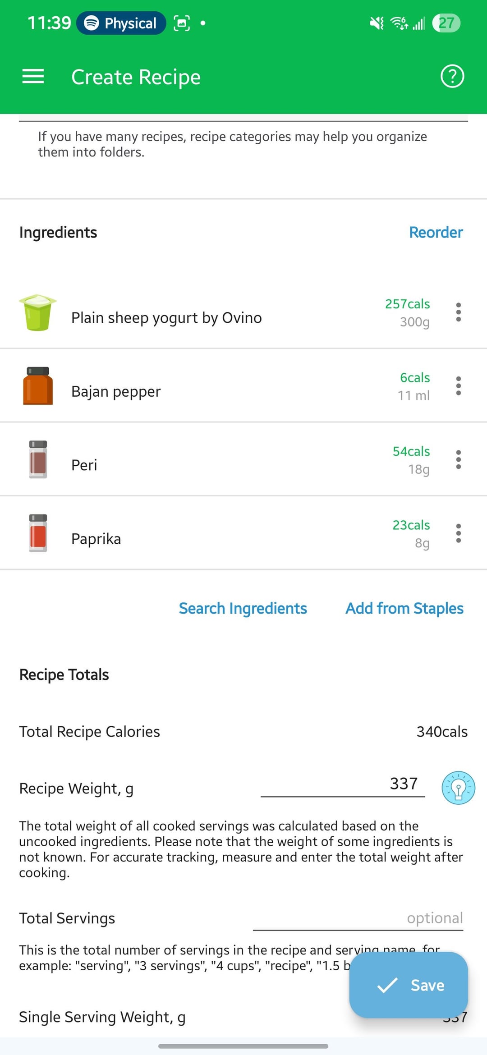Tap the lightbulb tip icon beside Recipe Weight
The width and height of the screenshot is (487, 1055).
[458, 788]
